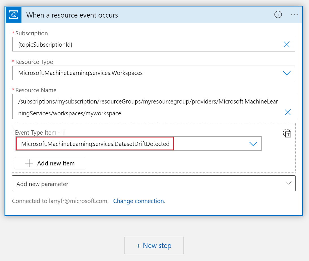Open the trigger info icon
This screenshot has width=309, height=261.
tap(278, 15)
